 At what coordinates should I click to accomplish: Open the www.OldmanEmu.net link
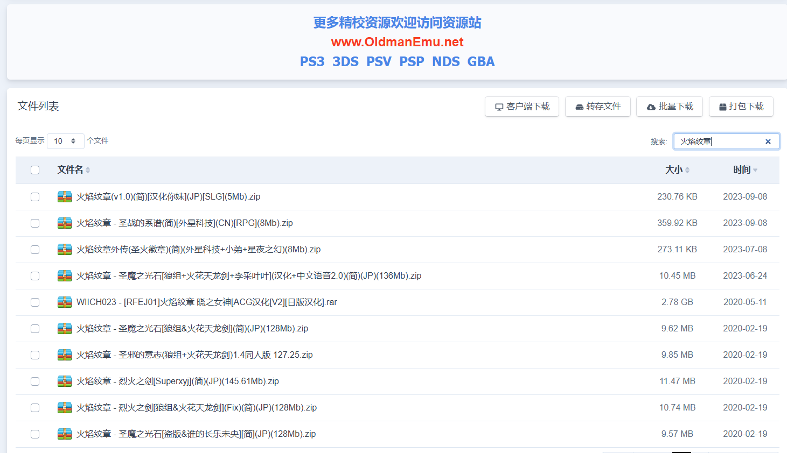coord(397,42)
